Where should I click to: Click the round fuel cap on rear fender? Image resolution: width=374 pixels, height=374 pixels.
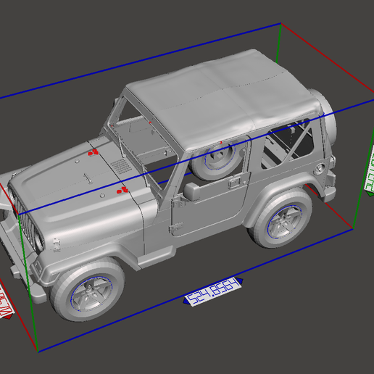click(x=320, y=169)
